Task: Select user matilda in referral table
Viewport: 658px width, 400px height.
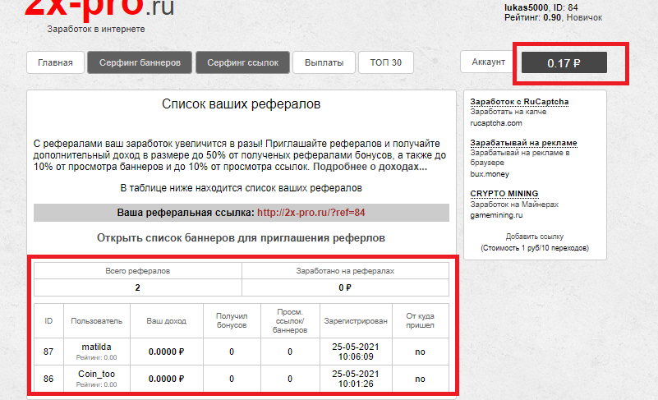Action: point(96,347)
